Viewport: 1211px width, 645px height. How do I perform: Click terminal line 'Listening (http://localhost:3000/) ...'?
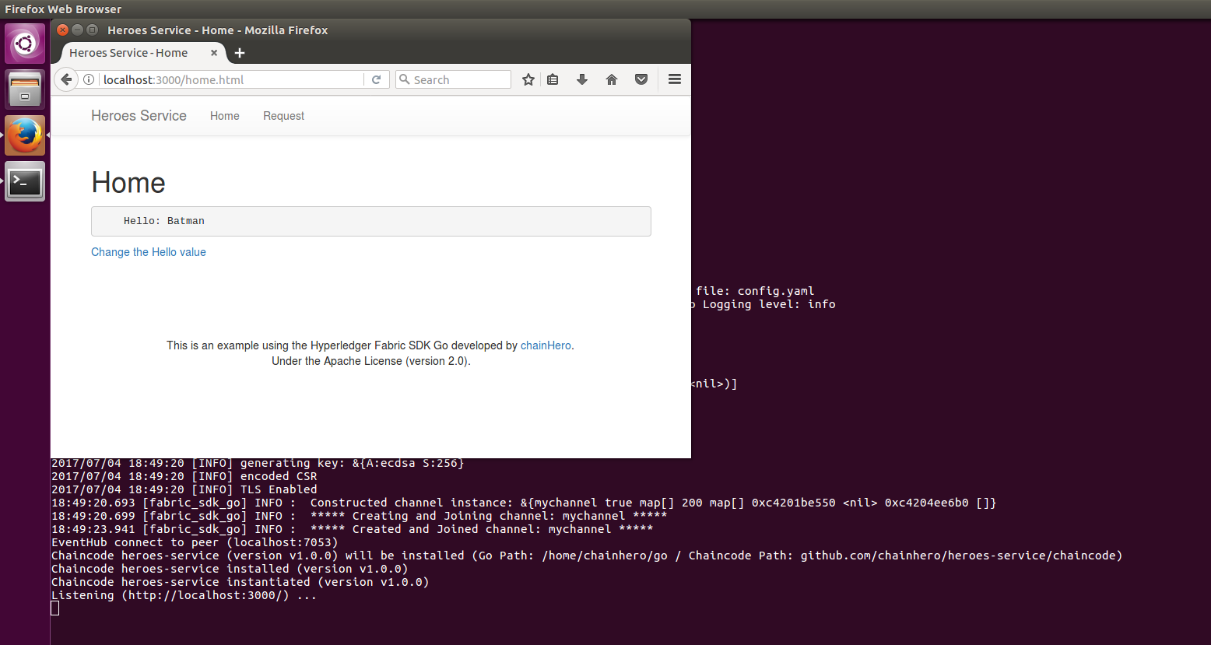pos(184,595)
